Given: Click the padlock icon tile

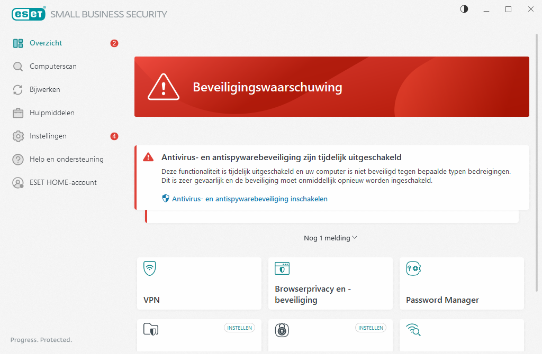Looking at the screenshot, I should (282, 330).
